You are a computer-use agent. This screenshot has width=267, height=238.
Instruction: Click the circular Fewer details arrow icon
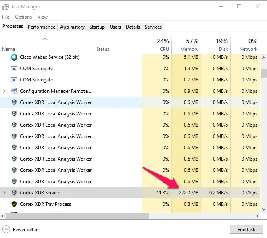pos(6,230)
